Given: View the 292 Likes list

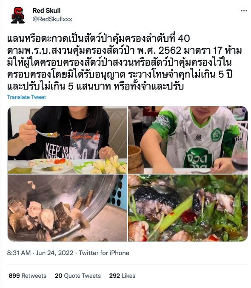Looking at the screenshot, I should point(122,276).
